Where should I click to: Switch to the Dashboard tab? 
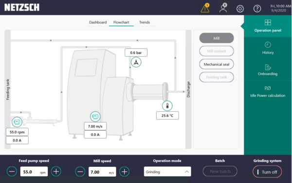tap(98, 22)
